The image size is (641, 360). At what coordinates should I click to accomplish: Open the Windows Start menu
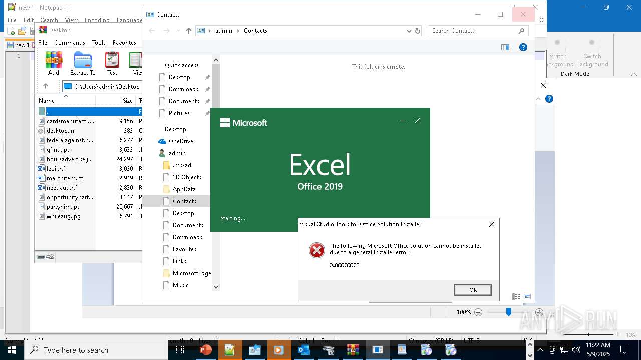(x=12, y=350)
